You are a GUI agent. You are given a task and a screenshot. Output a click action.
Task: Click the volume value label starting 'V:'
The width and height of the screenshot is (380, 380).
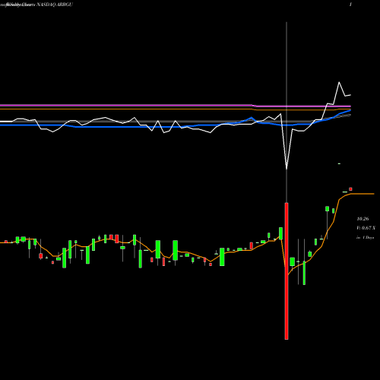[366, 228]
